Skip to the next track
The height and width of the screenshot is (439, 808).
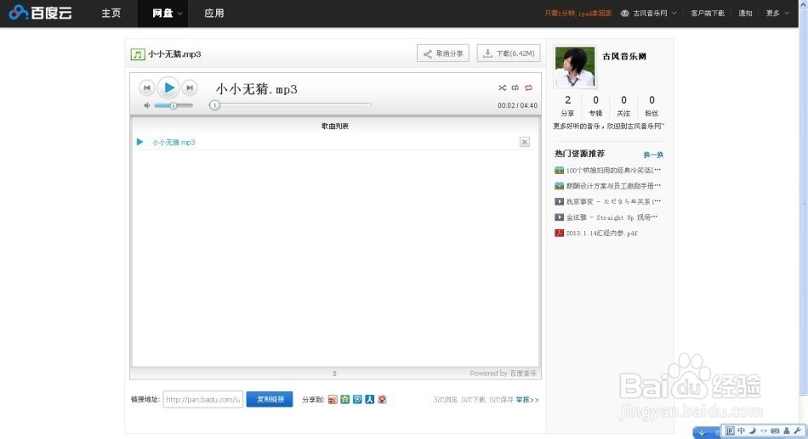[x=190, y=88]
